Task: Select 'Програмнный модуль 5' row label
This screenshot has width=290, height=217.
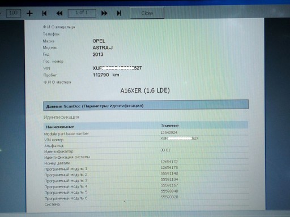Action: (66, 193)
